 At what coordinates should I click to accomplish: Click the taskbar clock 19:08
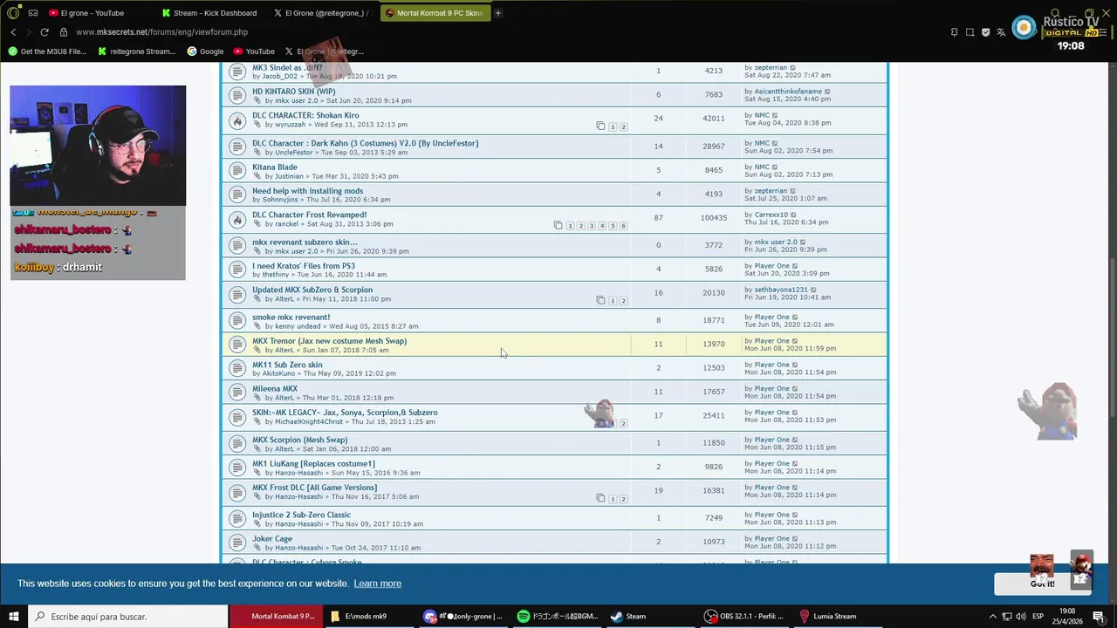(1067, 617)
